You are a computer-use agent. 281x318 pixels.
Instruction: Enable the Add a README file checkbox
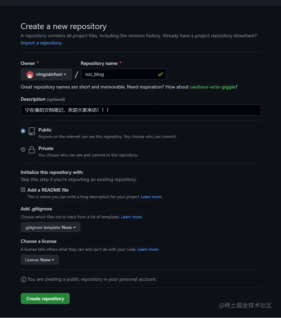click(x=23, y=189)
